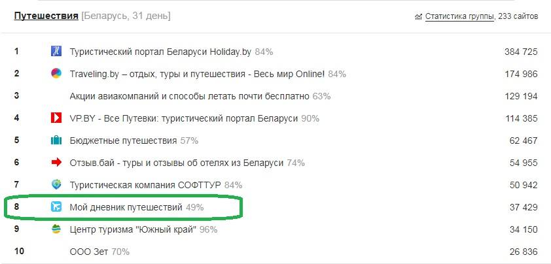Click the Южный край striped circle icon
The image size is (551, 264).
pos(56,229)
